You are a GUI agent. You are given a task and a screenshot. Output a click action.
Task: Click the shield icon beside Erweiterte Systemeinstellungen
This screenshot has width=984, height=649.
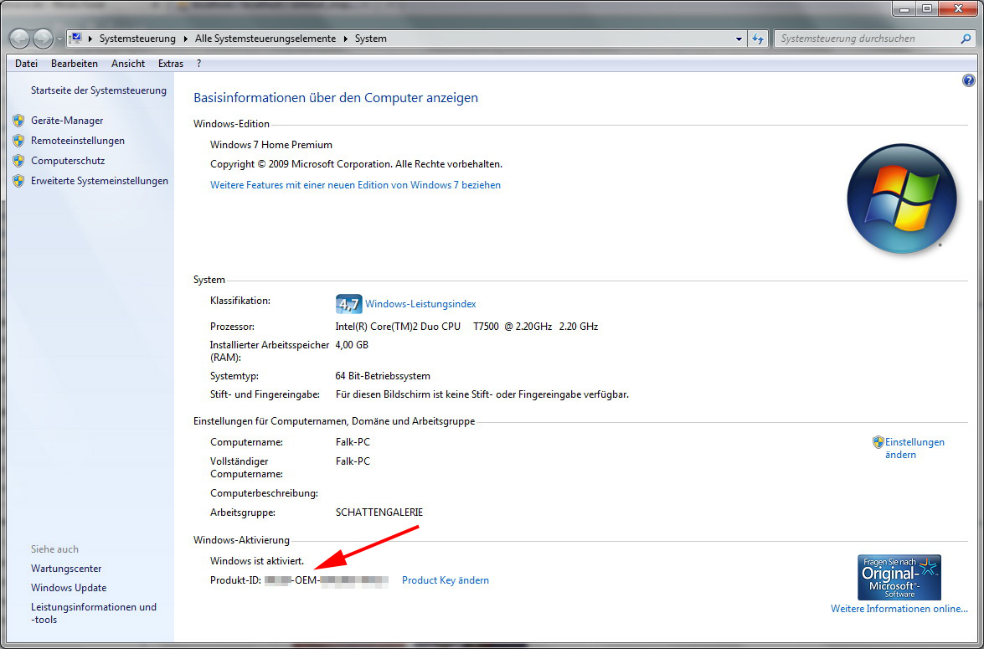(x=18, y=181)
